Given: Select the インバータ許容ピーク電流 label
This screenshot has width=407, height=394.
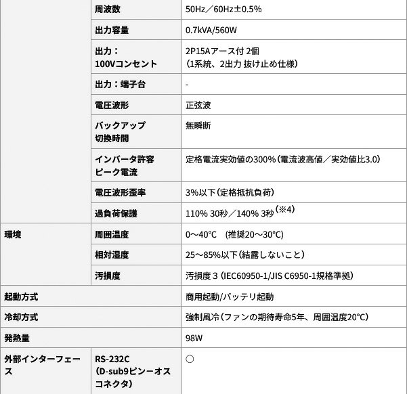Looking at the screenshot, I should [x=125, y=166].
